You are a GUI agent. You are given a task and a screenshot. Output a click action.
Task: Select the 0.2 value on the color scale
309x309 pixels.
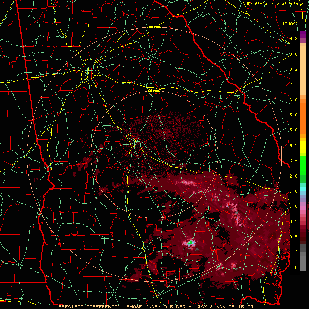click(294, 222)
